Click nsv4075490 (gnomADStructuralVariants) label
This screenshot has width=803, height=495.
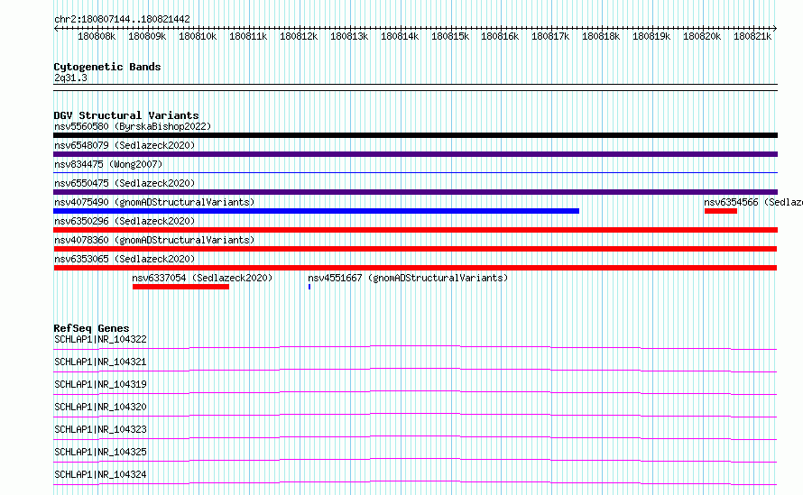pos(154,202)
